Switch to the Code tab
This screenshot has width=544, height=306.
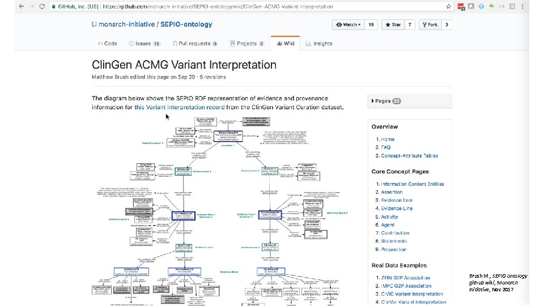(x=107, y=44)
